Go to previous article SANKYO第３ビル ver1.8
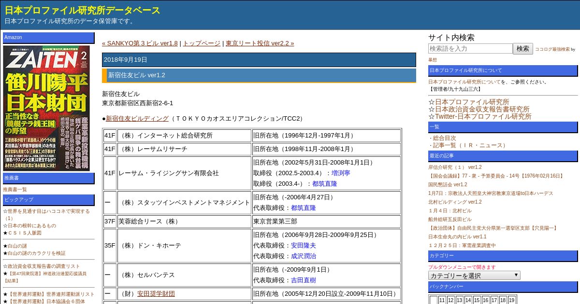 (x=140, y=43)
